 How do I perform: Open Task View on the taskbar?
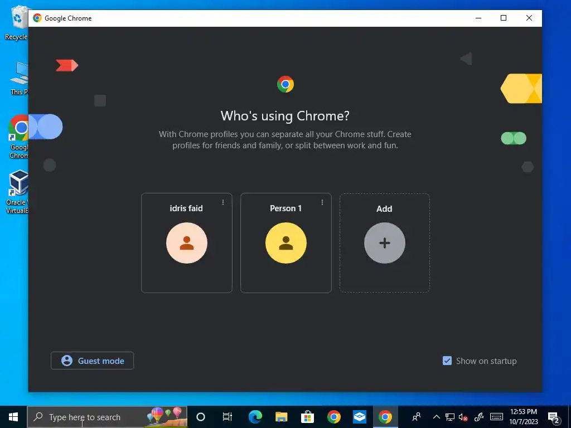pyautogui.click(x=228, y=417)
